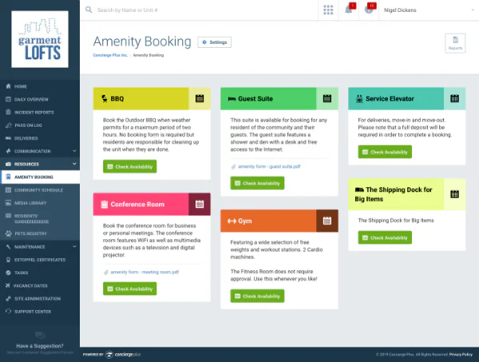This screenshot has width=479, height=362.
Task: Click the search magnifier icon
Action: tap(89, 10)
